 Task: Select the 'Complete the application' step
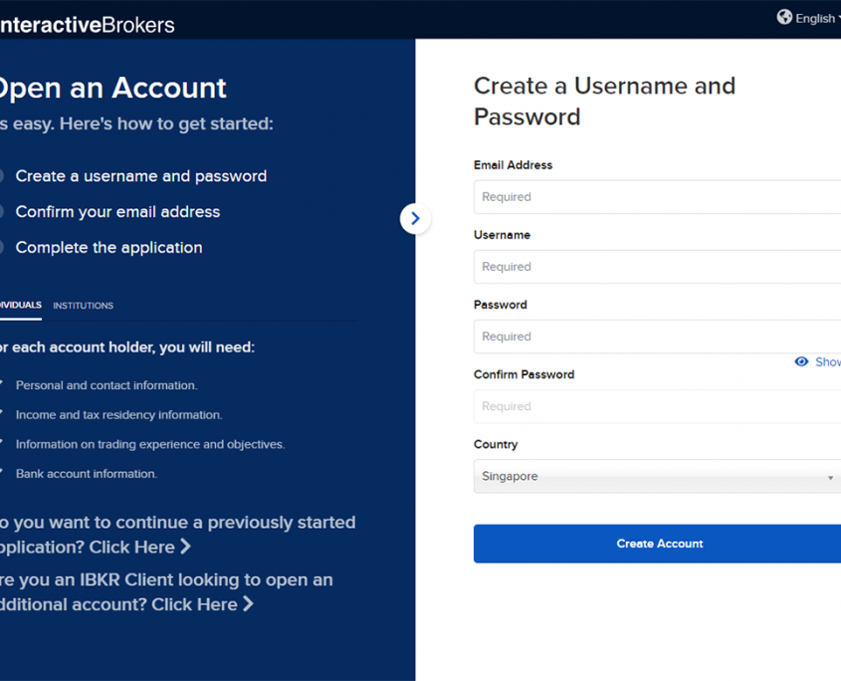point(109,248)
